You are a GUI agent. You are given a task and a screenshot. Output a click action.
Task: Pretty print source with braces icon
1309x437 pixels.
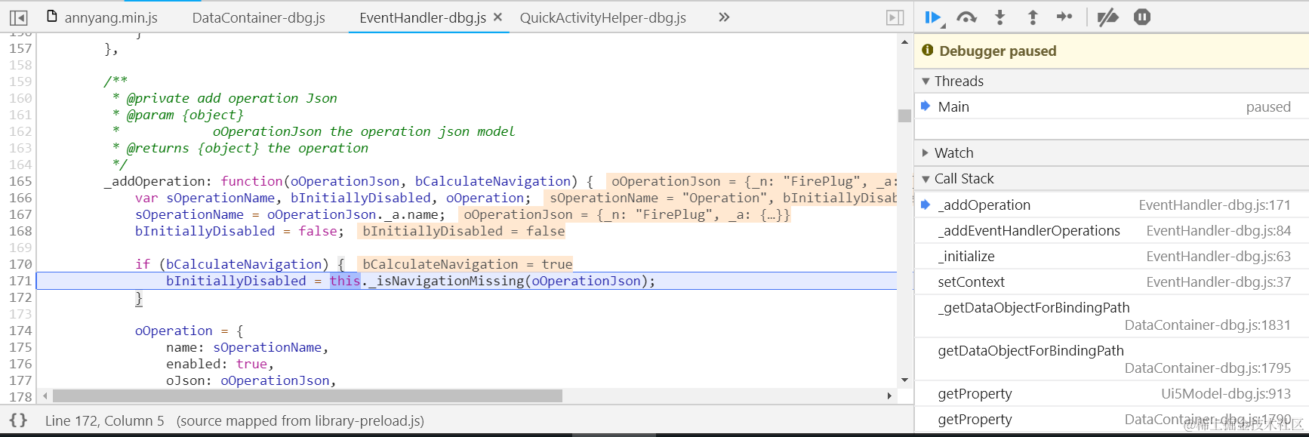19,420
